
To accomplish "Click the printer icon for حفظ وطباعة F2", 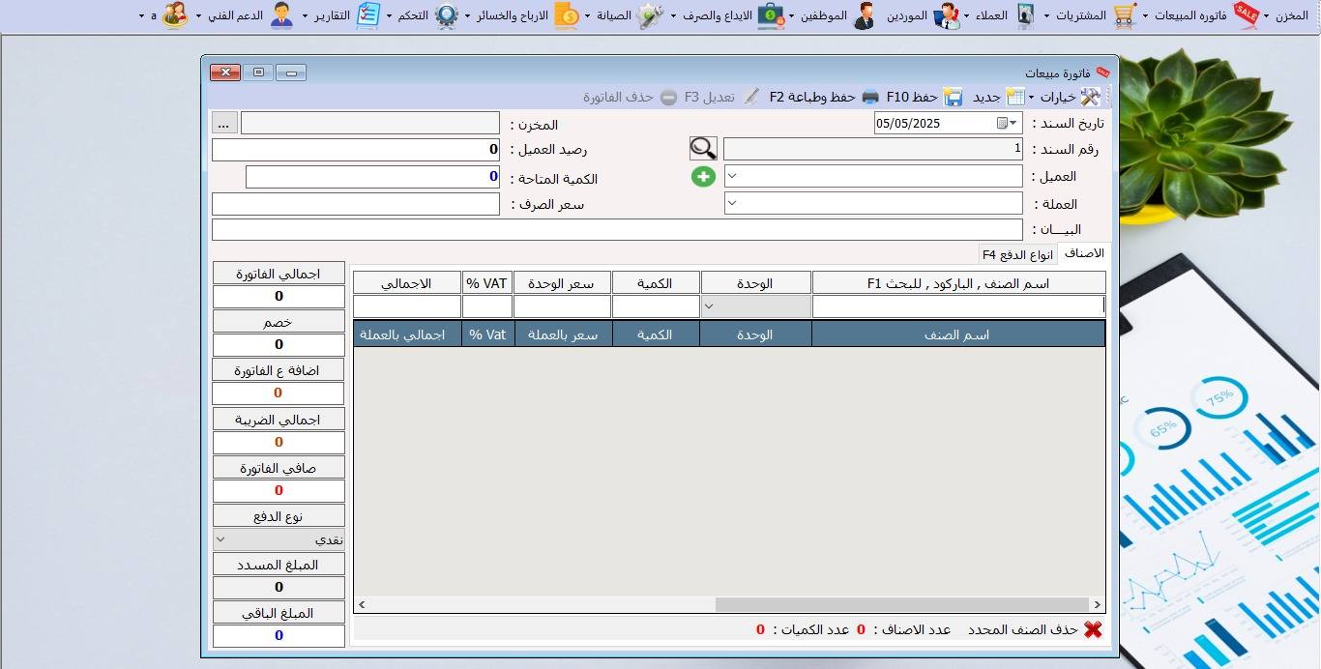I will [x=870, y=97].
